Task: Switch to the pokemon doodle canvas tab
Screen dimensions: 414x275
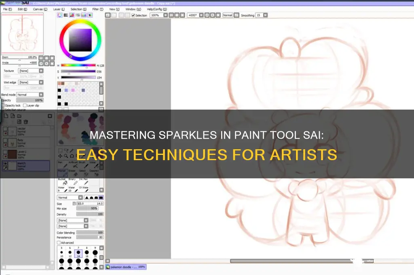Action: coord(126,267)
